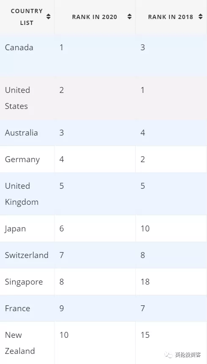Select the Canada row
Screen dimensions: 207x364
tap(103, 55)
